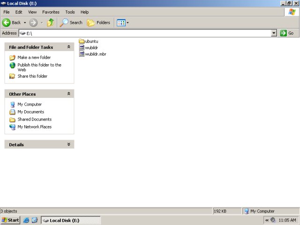Collapse the File and Folder Tasks panel

[x=69, y=47]
